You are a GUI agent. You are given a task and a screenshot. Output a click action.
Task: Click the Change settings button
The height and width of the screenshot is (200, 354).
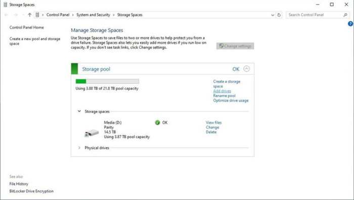click(235, 46)
